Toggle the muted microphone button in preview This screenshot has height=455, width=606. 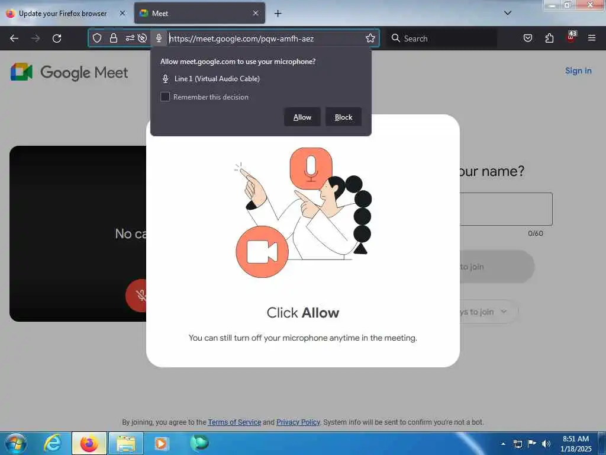click(137, 296)
